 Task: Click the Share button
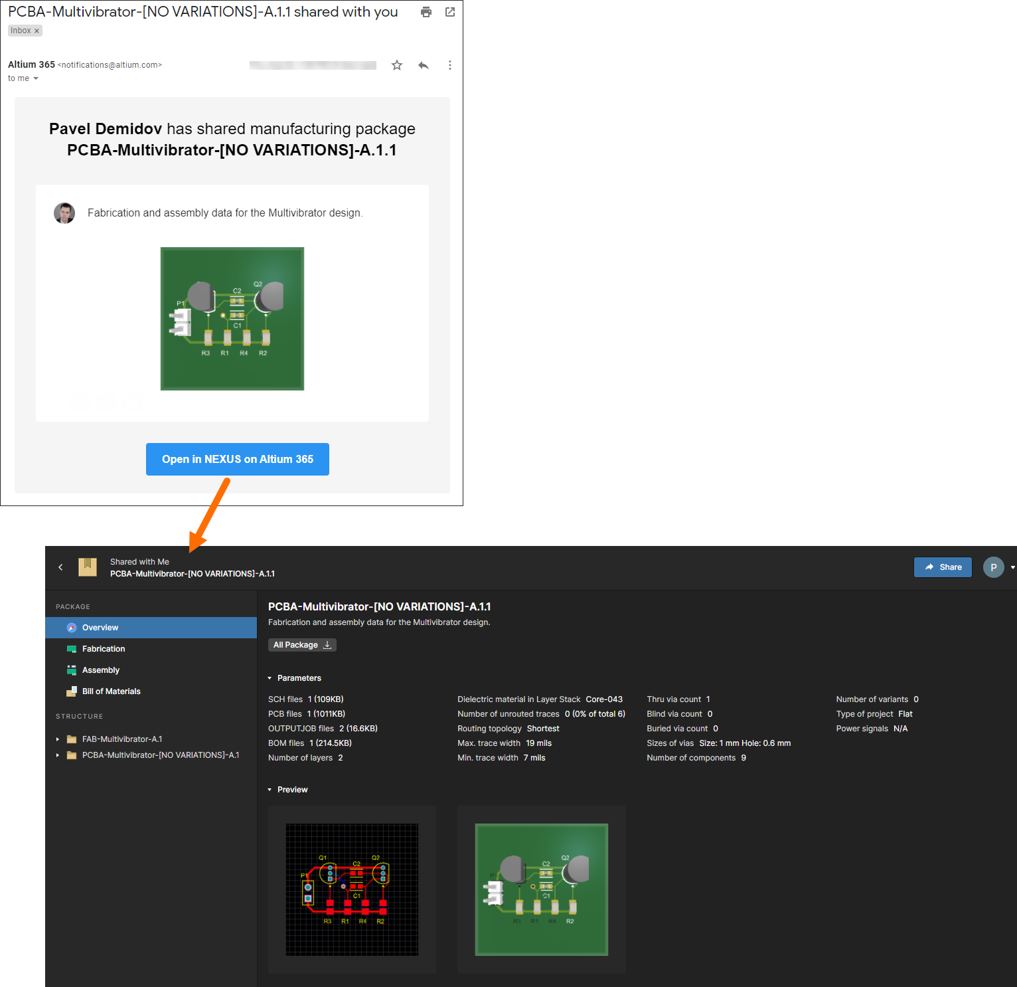pyautogui.click(x=943, y=567)
